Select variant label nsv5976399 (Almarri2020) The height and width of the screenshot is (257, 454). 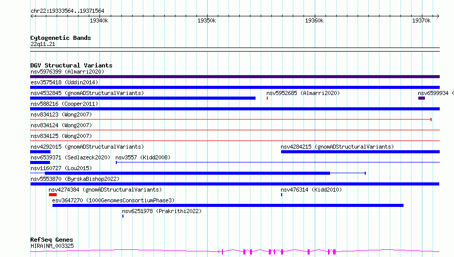point(67,72)
